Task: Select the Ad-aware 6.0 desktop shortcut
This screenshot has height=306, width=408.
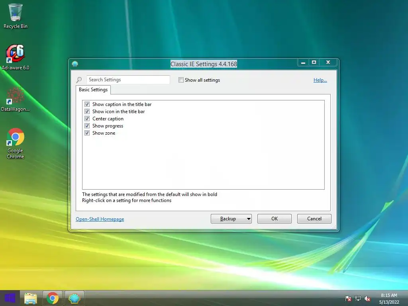Action: click(x=16, y=57)
